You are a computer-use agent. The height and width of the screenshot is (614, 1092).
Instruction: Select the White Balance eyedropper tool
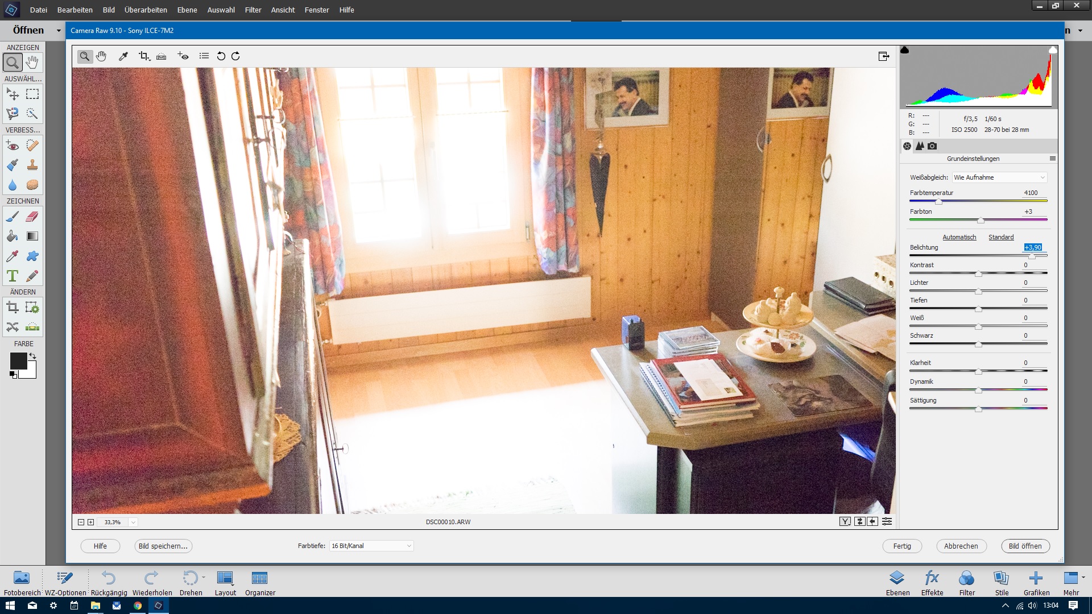pos(123,56)
